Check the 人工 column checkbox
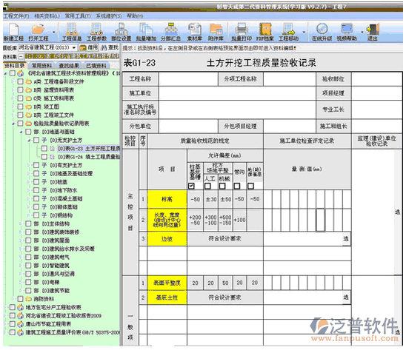Screen dimensions: 406x350 coord(207,186)
